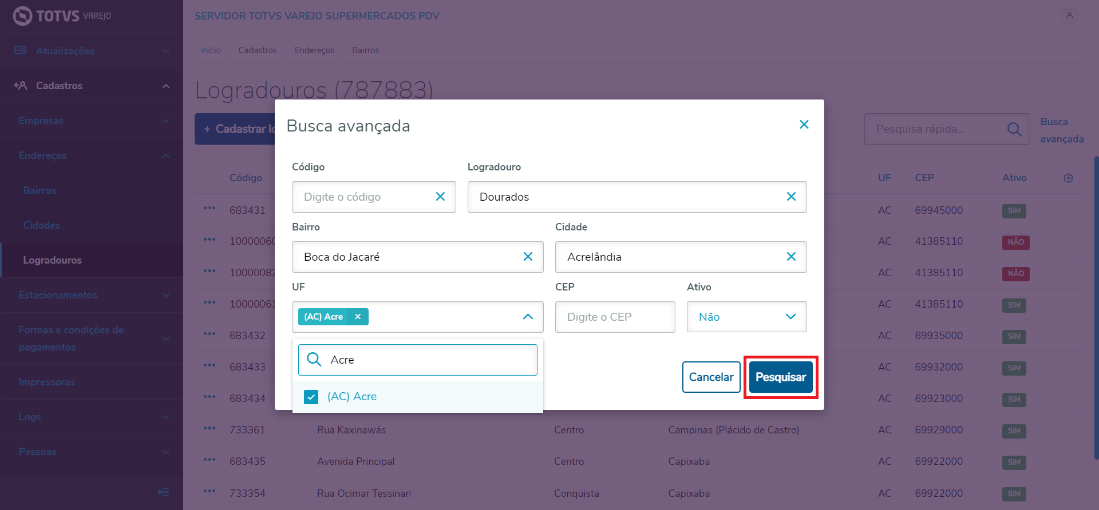Expand the Atualizações sidebar menu
Image resolution: width=1099 pixels, height=510 pixels.
tap(92, 51)
